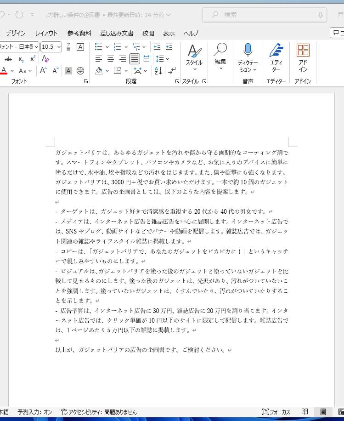Expand the borders dropdown arrow
The image size is (344, 421).
point(125,71)
